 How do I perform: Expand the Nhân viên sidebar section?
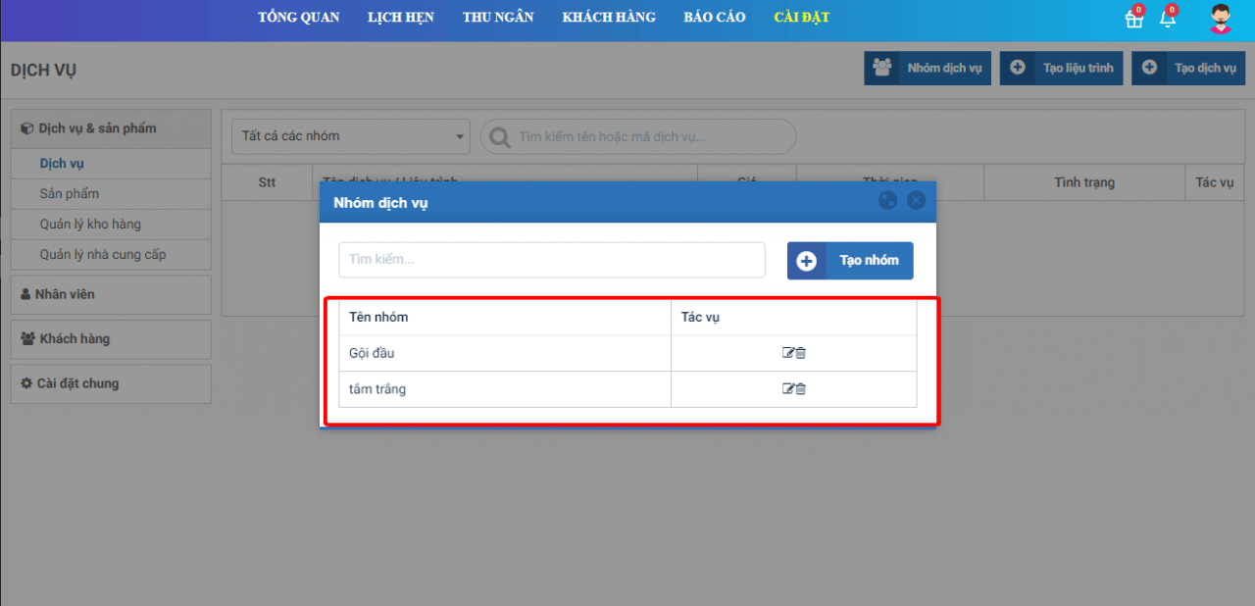point(111,294)
